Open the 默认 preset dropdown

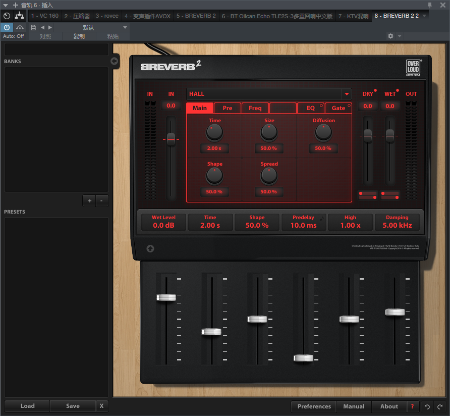pyautogui.click(x=91, y=27)
